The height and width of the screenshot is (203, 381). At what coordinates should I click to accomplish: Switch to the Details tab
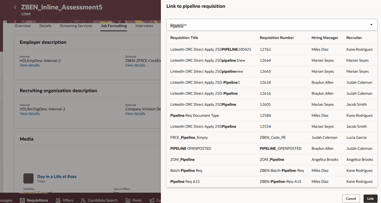click(45, 26)
